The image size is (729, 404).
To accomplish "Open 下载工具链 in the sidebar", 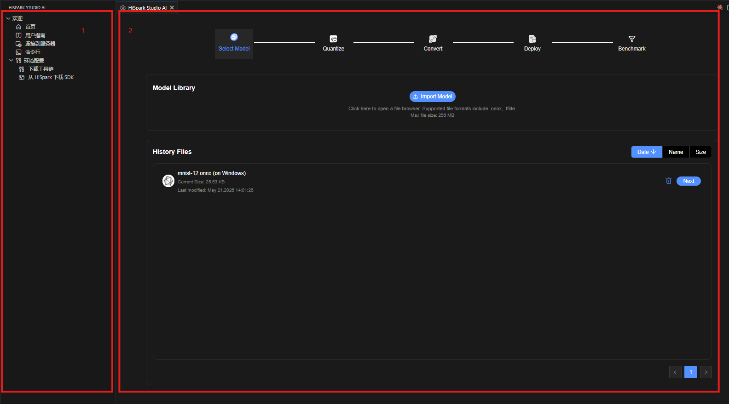I will pos(41,69).
